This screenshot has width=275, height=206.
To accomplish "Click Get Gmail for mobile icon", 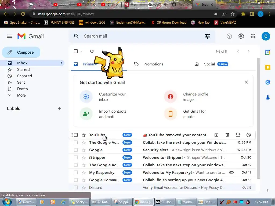I will coord(171,114).
